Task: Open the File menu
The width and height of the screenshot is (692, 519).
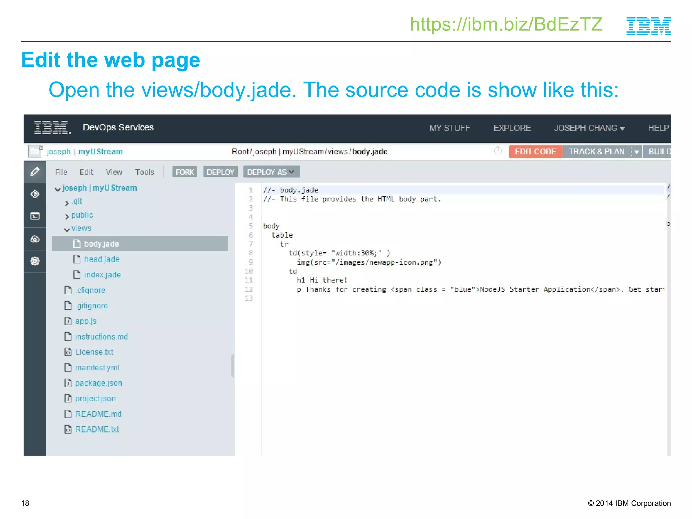Action: [x=61, y=172]
